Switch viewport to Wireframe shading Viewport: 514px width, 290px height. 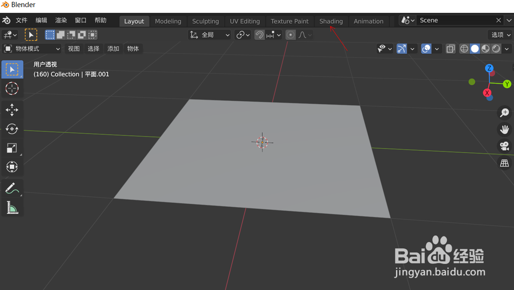(464, 48)
